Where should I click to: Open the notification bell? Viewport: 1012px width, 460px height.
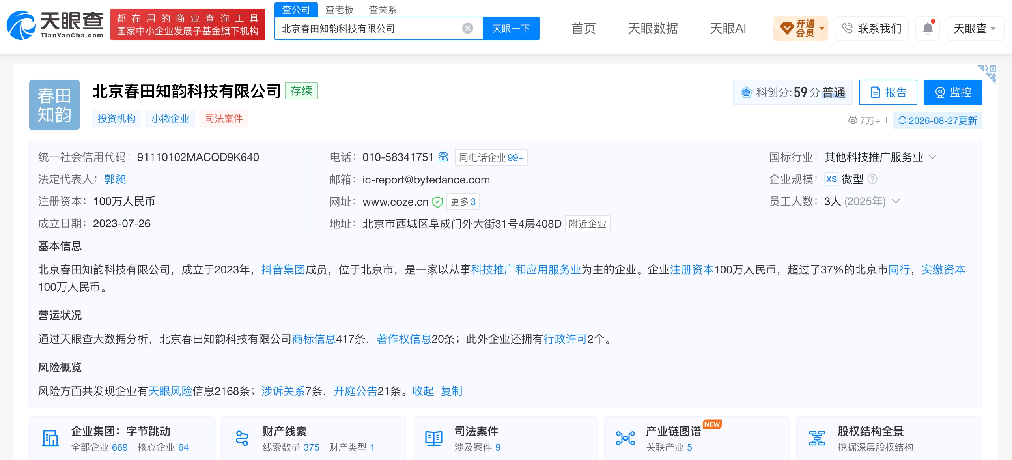click(x=928, y=28)
